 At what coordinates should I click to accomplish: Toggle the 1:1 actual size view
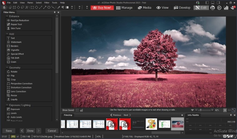click(x=229, y=110)
